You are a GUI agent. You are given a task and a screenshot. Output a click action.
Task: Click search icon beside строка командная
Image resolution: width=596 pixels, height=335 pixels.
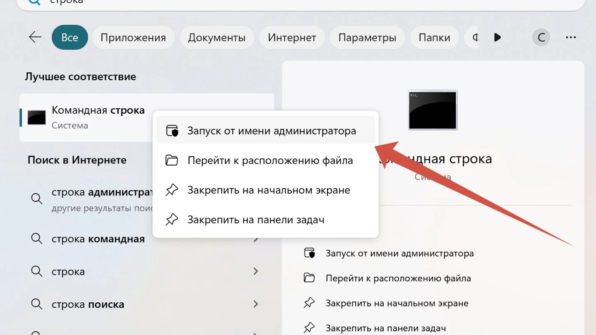(x=37, y=239)
